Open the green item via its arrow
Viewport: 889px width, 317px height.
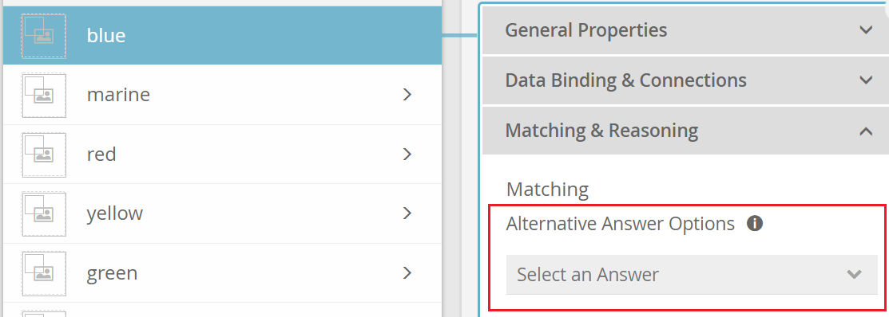click(407, 273)
